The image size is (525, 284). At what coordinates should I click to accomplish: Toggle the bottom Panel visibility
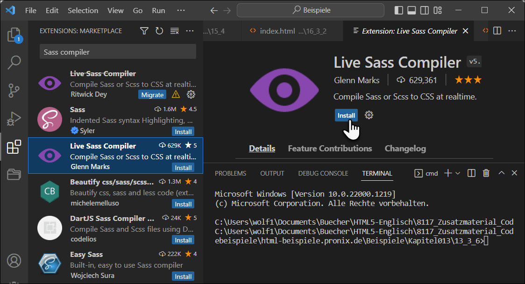pyautogui.click(x=411, y=10)
